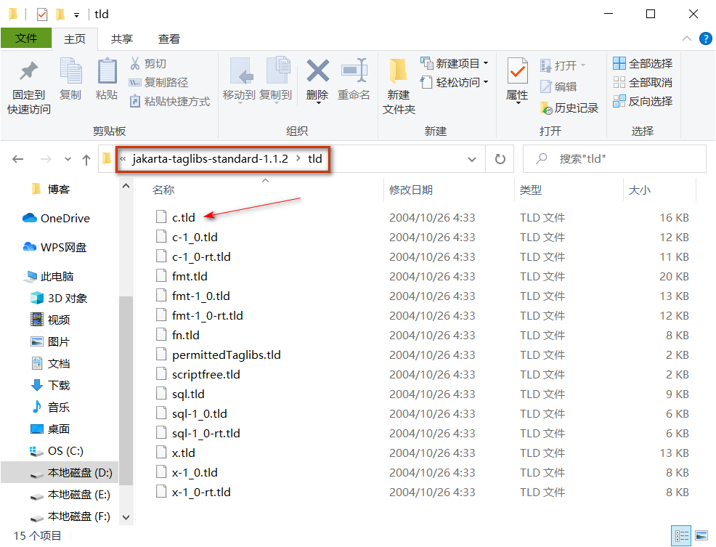Image resolution: width=716 pixels, height=547 pixels.
Task: Create a new folder (新建文件夹)
Action: [399, 87]
